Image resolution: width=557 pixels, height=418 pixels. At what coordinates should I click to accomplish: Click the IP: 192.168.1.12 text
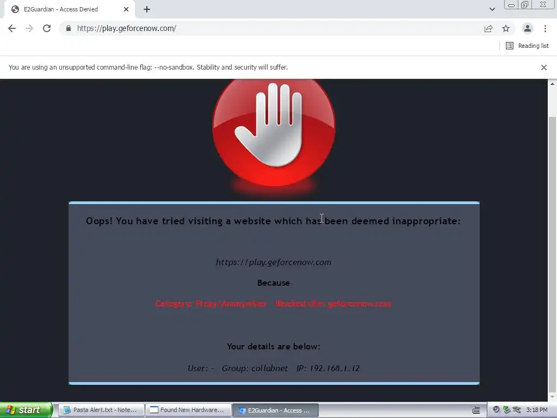(328, 368)
